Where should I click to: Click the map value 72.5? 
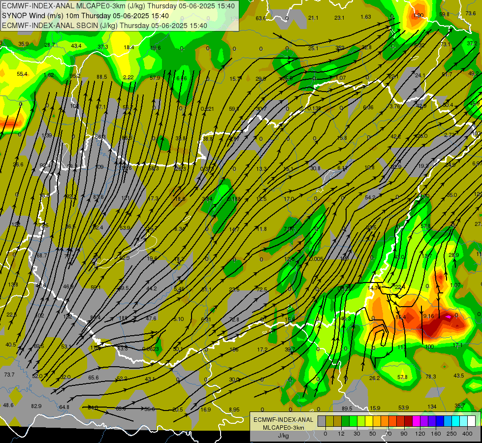point(261,289)
